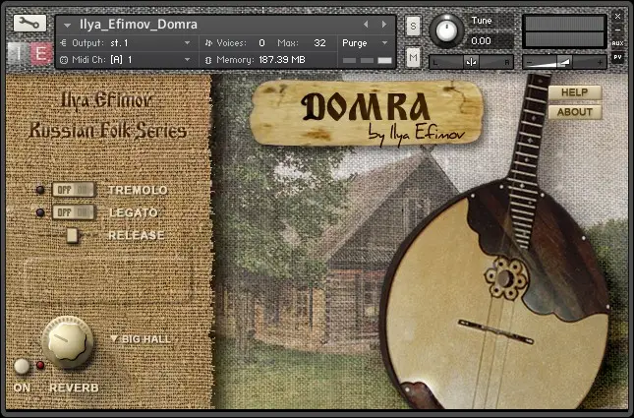This screenshot has width=634, height=418.
Task: Toggle the TREMOLO off/on switch
Action: point(73,190)
